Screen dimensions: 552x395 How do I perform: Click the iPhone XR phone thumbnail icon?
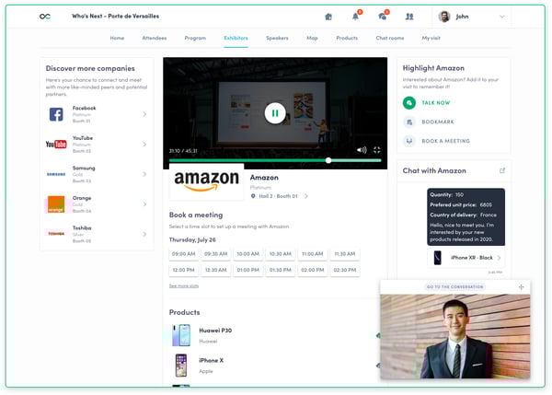pyautogui.click(x=438, y=258)
